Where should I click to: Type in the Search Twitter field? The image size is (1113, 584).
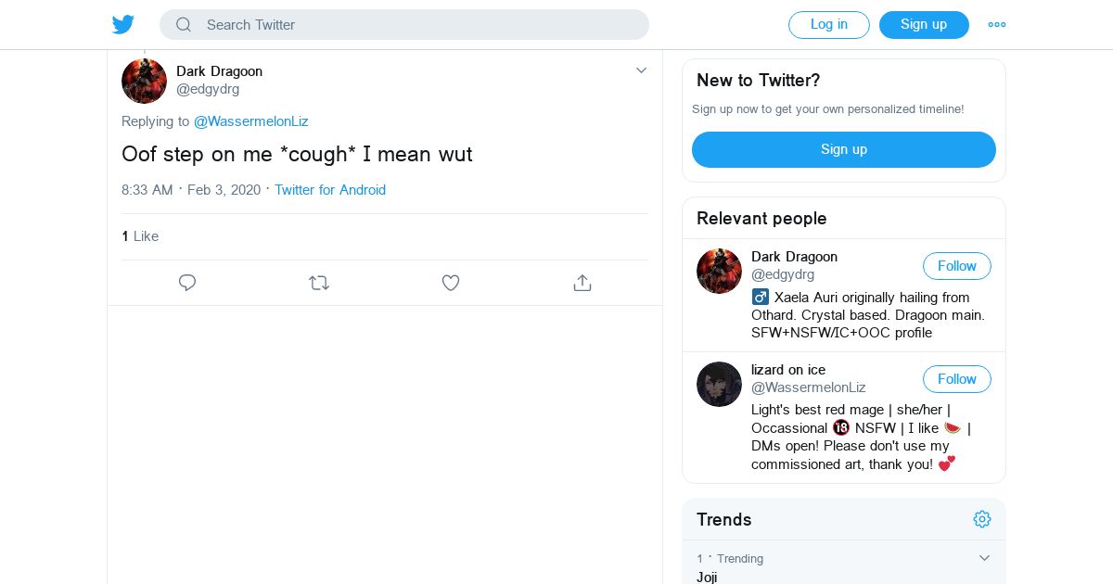tap(417, 25)
